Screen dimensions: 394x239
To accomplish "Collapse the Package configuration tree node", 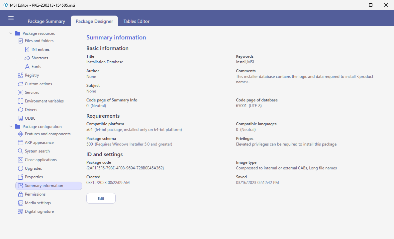I will coord(11,127).
